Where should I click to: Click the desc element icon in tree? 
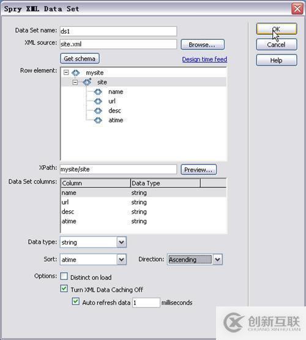coord(98,111)
